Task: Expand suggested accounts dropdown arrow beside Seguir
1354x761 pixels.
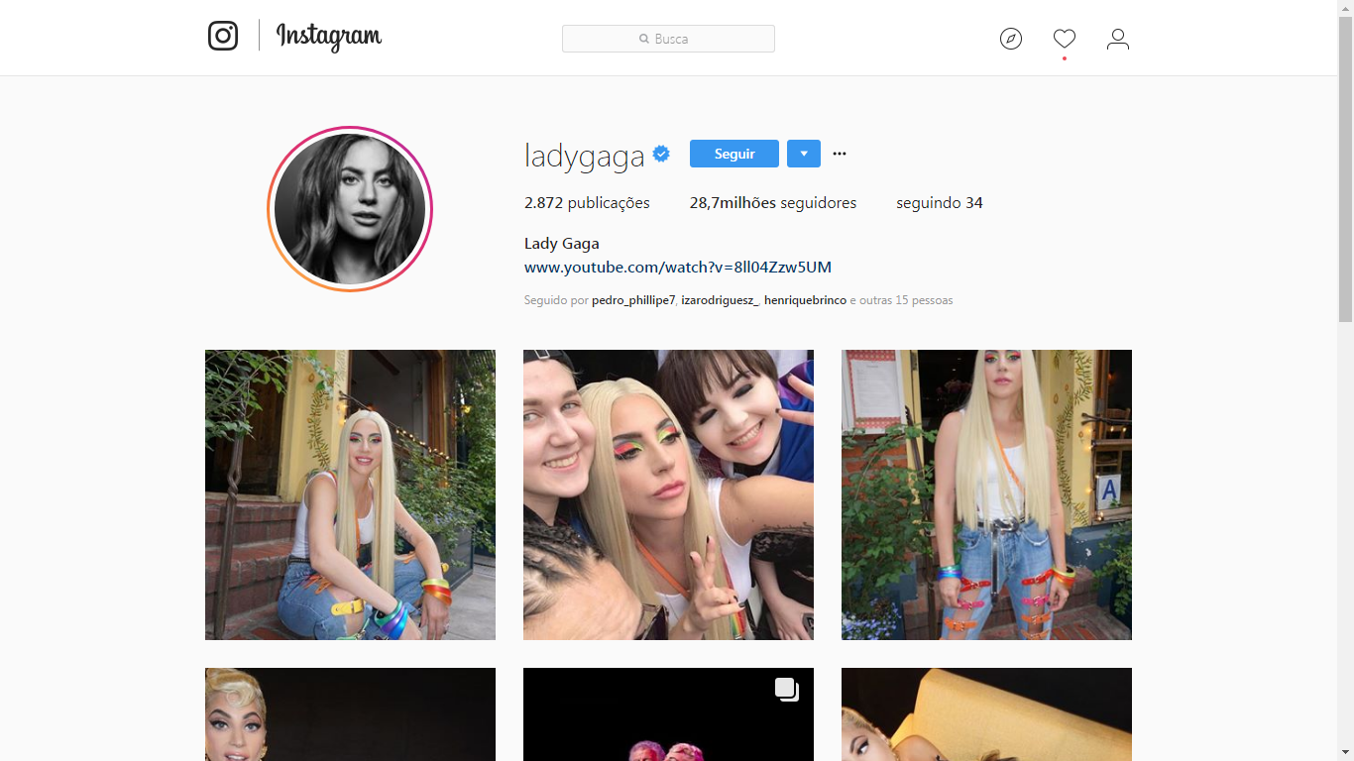Action: 804,154
